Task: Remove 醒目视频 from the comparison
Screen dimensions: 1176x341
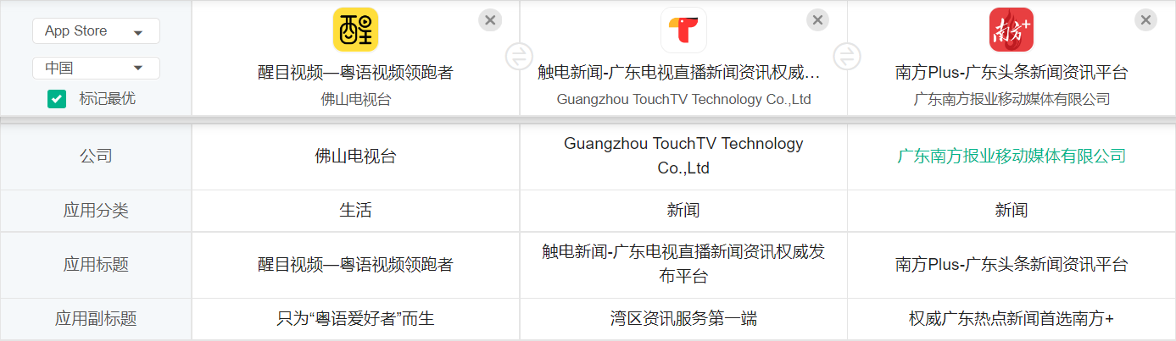Action: point(490,19)
